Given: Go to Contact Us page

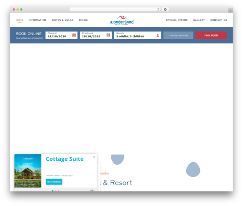Looking at the screenshot, I should click(219, 20).
